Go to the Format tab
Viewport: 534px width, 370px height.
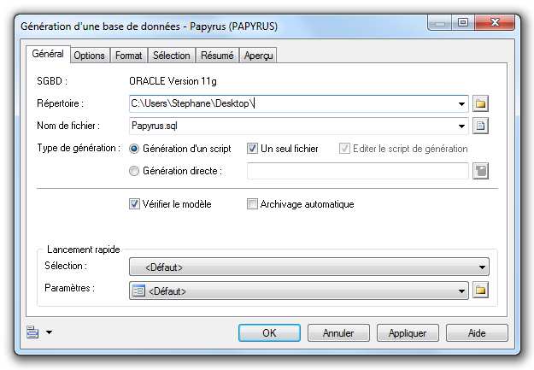(129, 56)
